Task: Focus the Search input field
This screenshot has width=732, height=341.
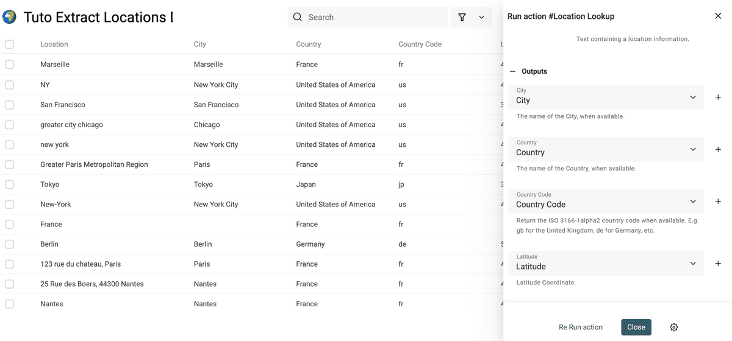Action: [x=368, y=17]
